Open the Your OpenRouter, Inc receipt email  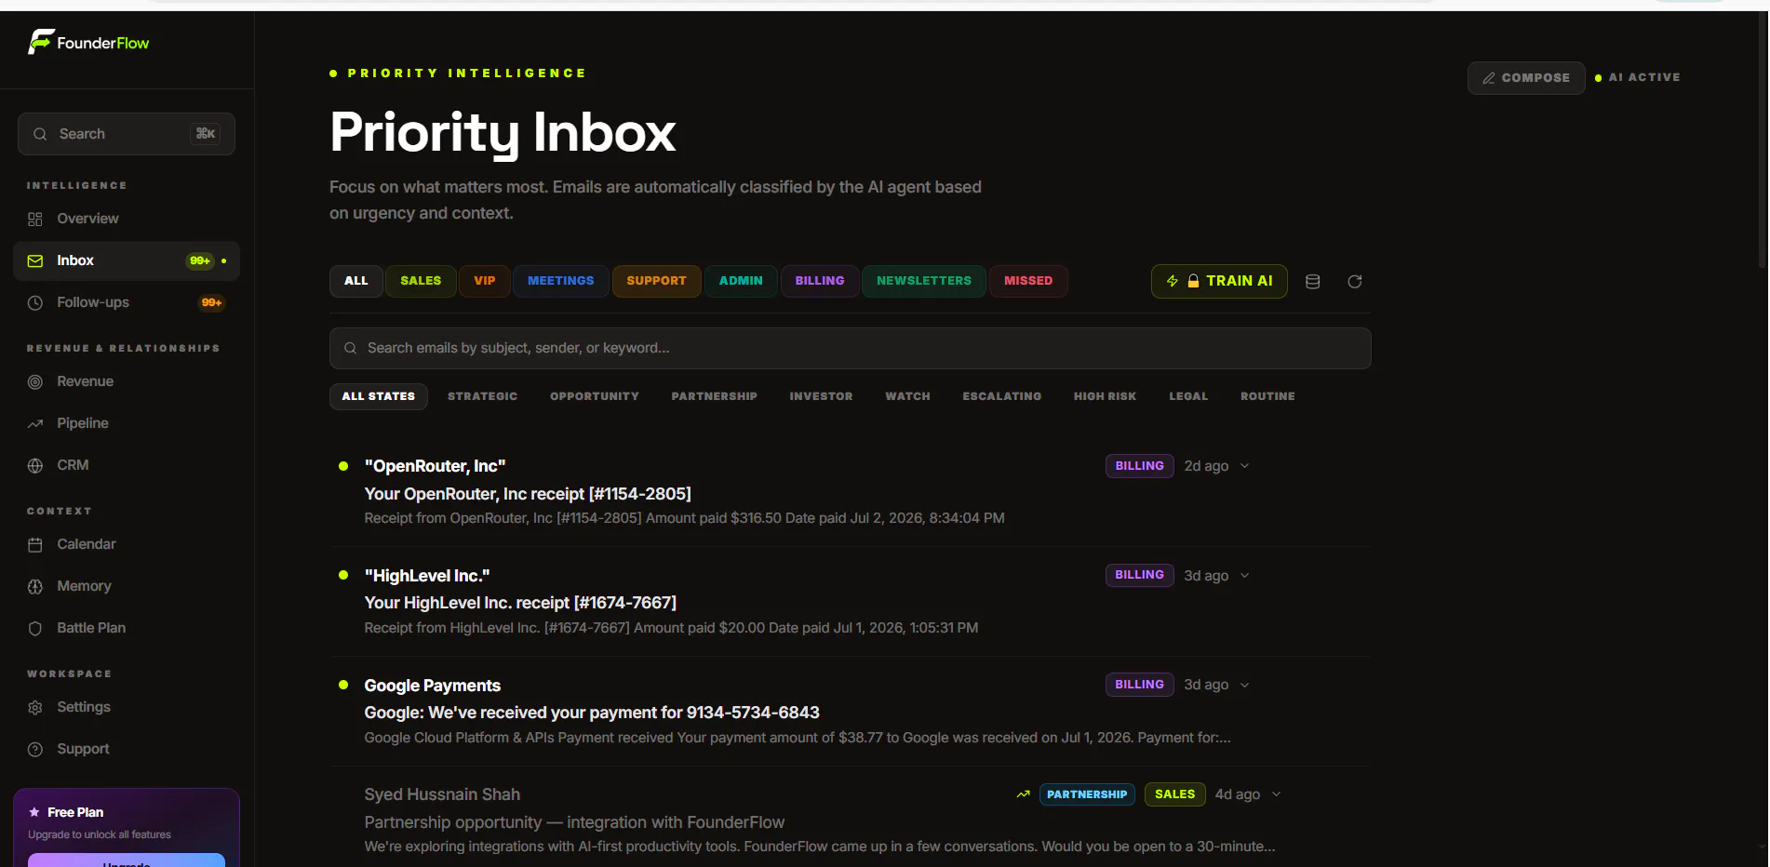coord(528,494)
